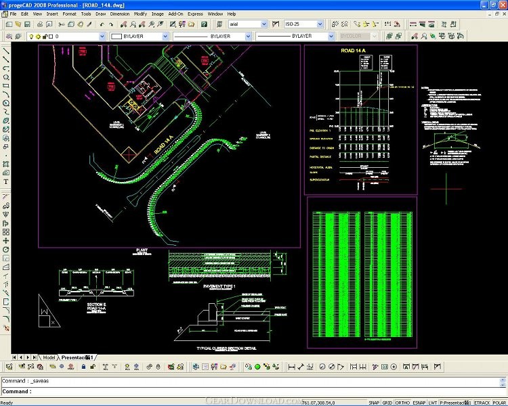Click the Print icon
Screen dimensions: 508x406
[40, 24]
